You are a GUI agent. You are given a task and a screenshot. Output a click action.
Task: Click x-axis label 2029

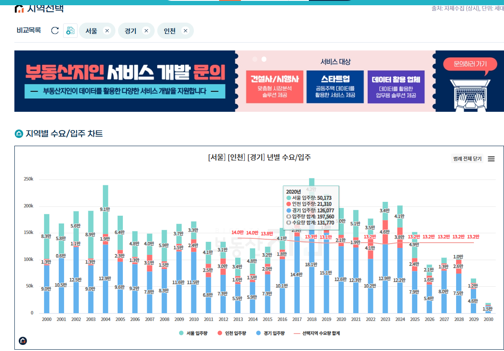click(474, 319)
